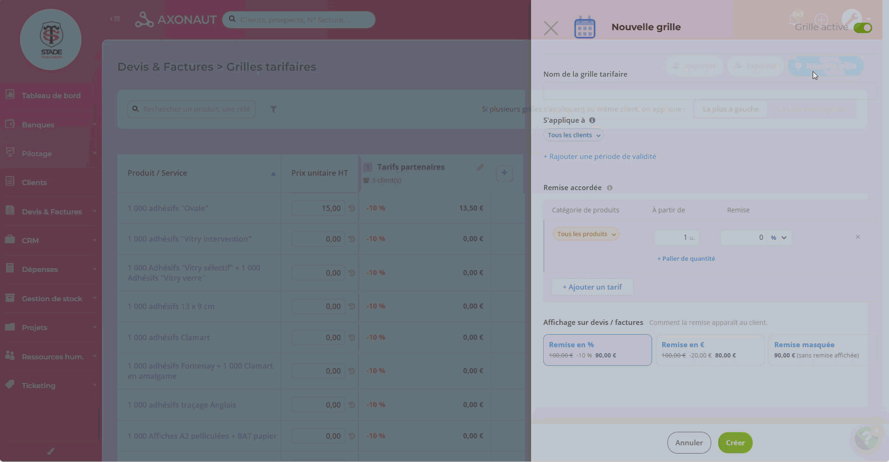This screenshot has width=889, height=462.
Task: Click the Remise value input field
Action: (743, 238)
